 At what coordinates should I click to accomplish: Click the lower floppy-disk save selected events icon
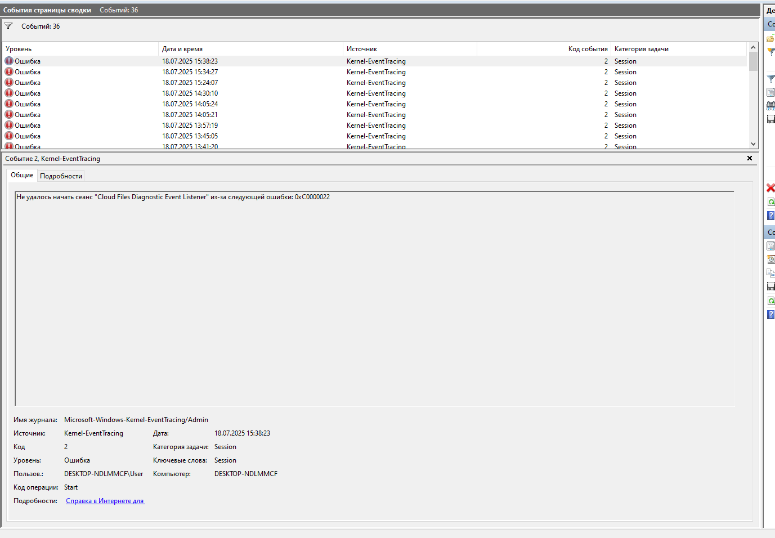[x=770, y=286]
